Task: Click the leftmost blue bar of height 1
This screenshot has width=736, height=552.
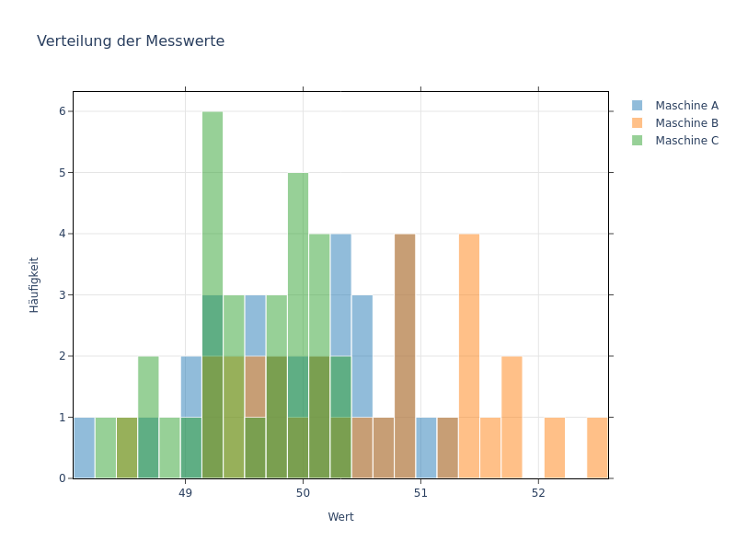Action: [x=85, y=448]
